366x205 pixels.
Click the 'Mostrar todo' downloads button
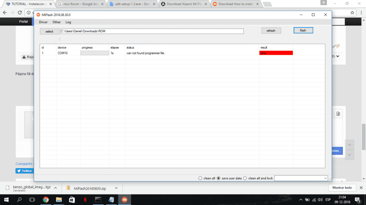(342, 188)
